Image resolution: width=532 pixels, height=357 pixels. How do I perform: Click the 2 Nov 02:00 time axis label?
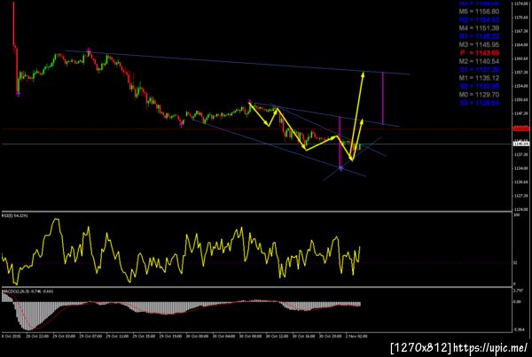356,336
